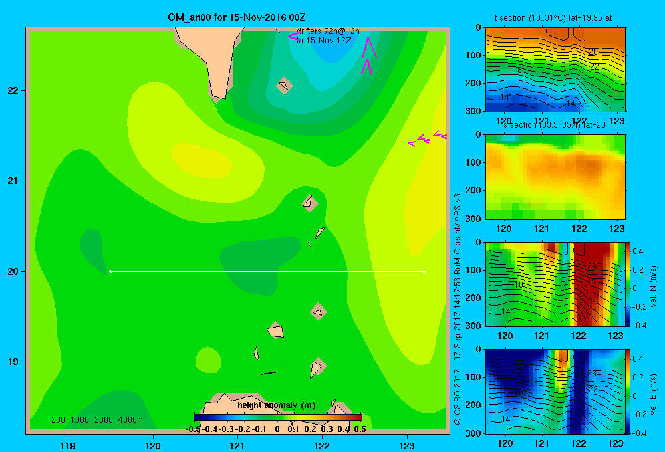Click the '200 1000 2000 4000m' depth legend
The width and height of the screenshot is (665, 452).
[96, 420]
